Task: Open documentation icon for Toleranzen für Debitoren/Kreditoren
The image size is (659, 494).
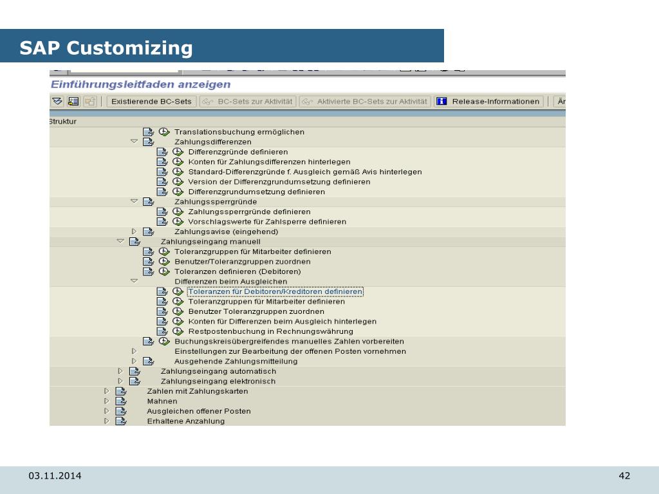Action: click(x=162, y=291)
